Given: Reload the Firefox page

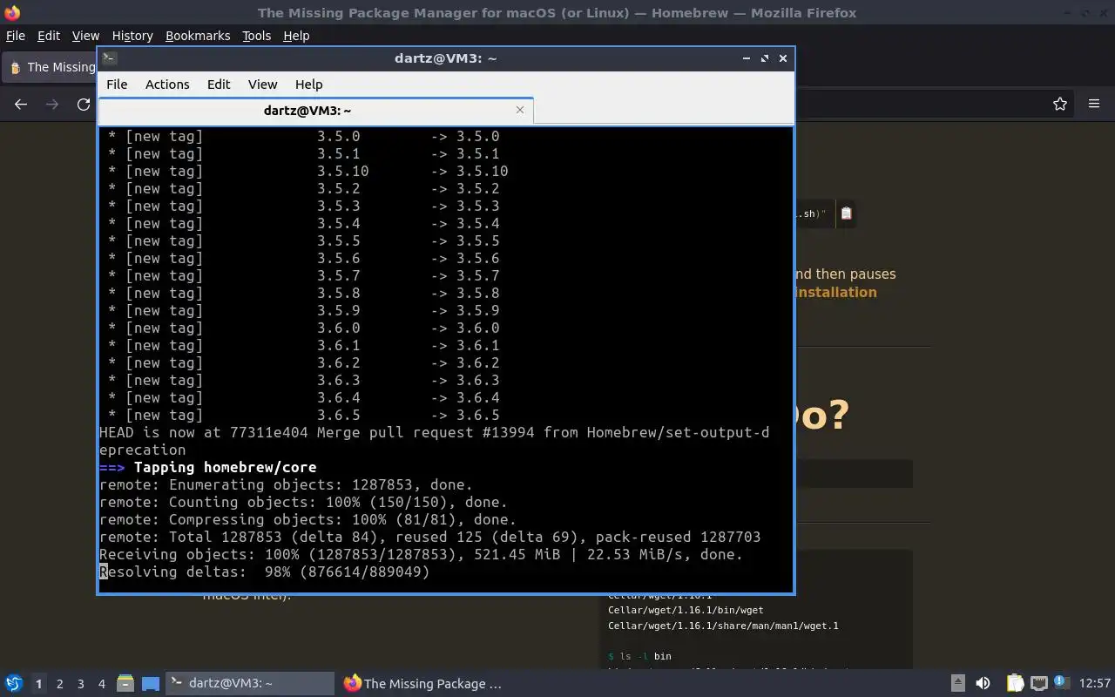Looking at the screenshot, I should click(84, 105).
